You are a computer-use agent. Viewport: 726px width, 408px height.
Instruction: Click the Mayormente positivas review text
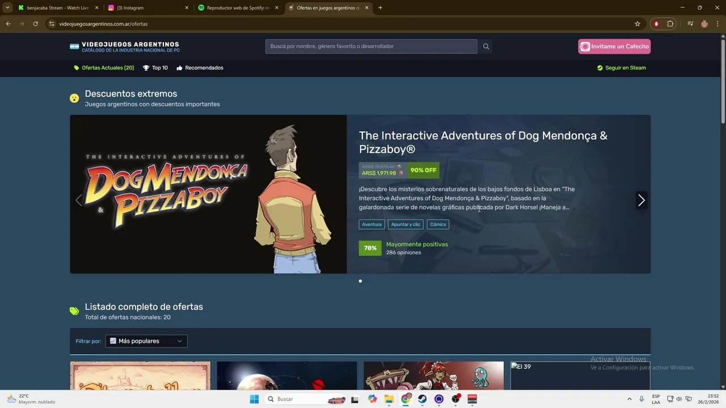(x=417, y=244)
